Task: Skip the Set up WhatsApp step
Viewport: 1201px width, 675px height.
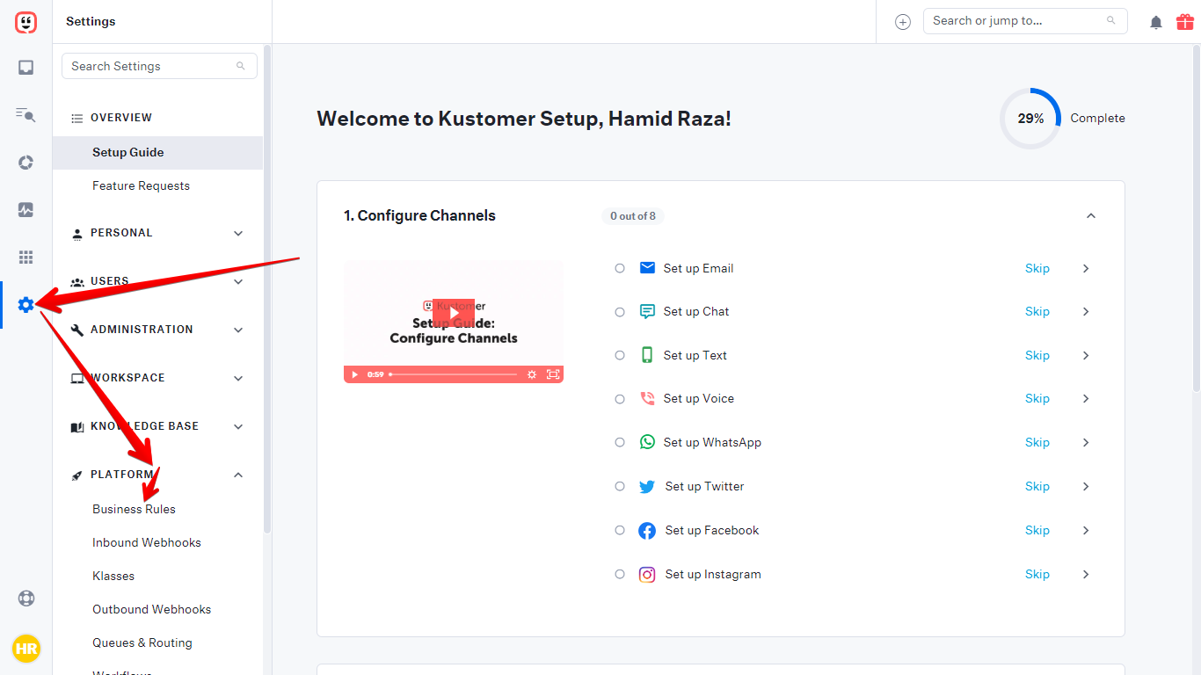Action: tap(1037, 442)
